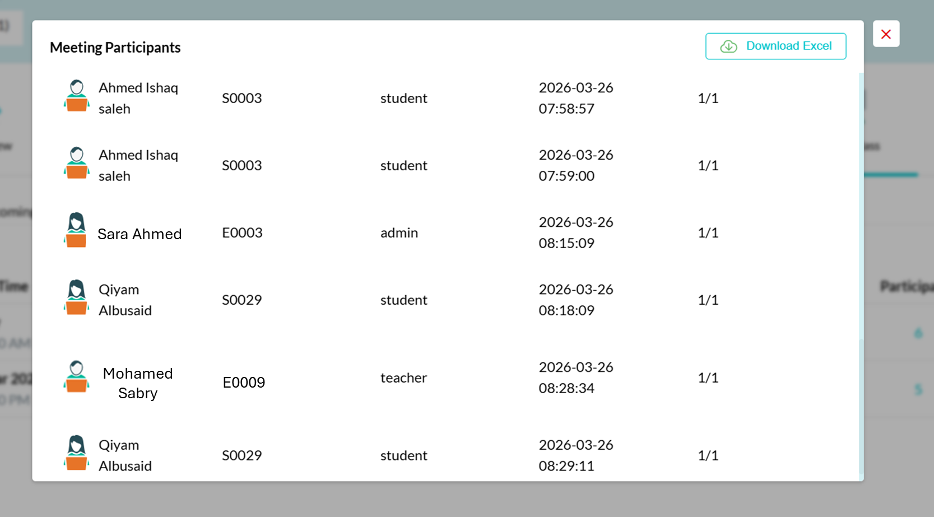Click timestamp 2026-03-26 07:58:57

click(x=576, y=98)
